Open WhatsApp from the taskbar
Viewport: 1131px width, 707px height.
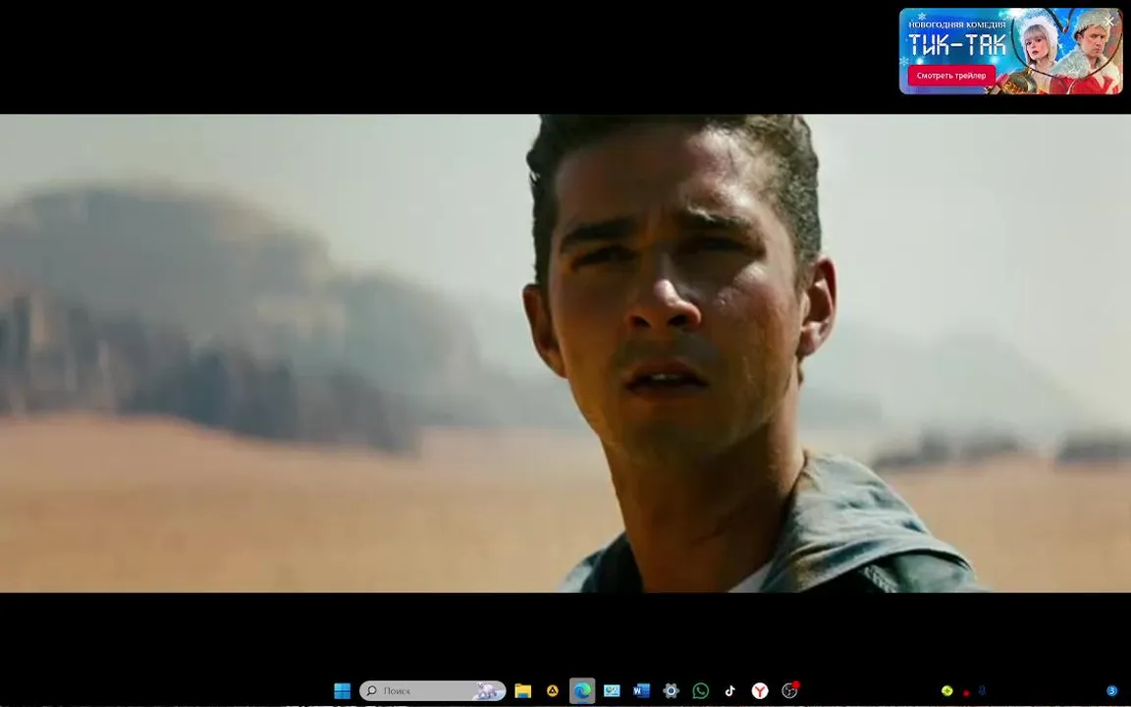pos(700,691)
